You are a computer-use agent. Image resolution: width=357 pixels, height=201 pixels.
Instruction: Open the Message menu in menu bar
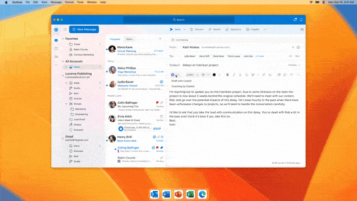point(56,2)
